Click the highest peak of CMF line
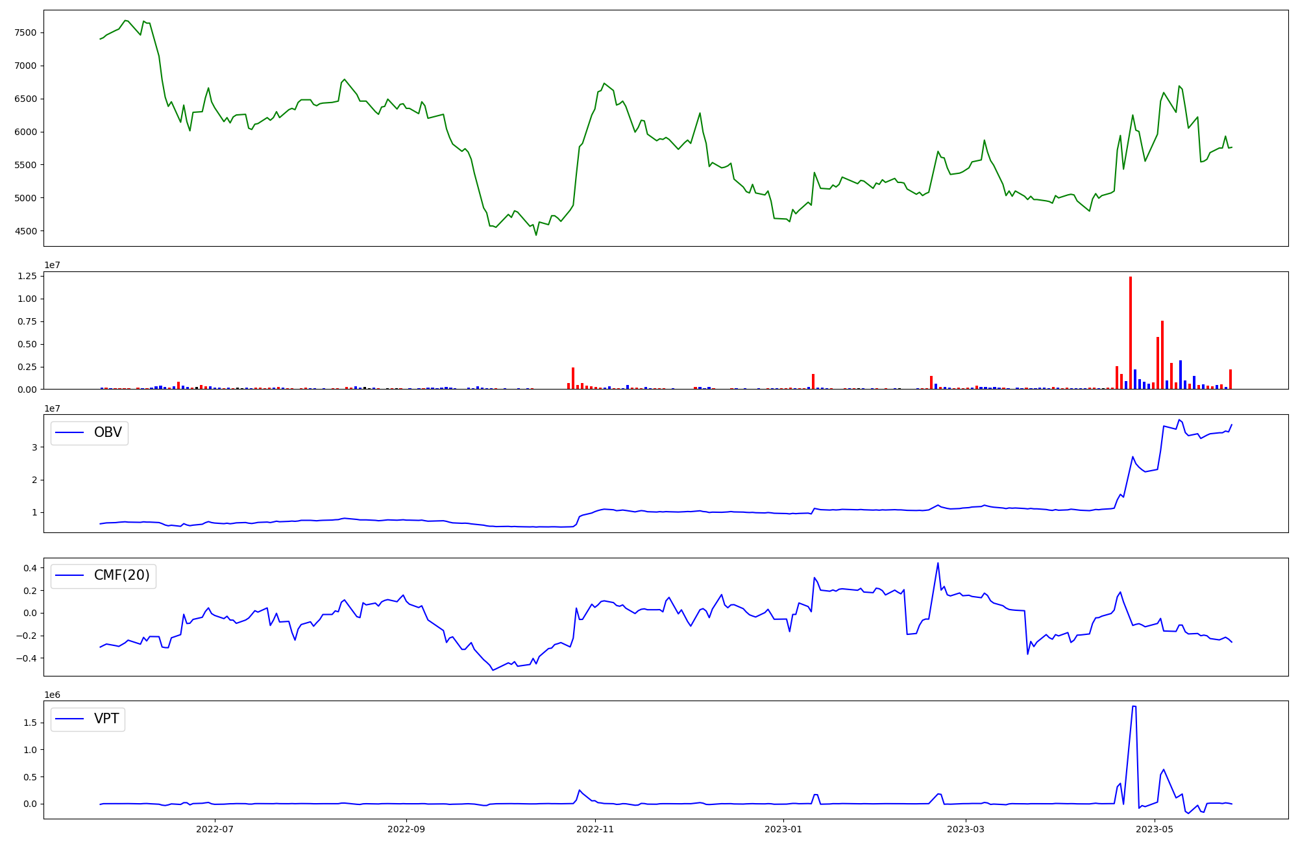Image resolution: width=1298 pixels, height=844 pixels. pyautogui.click(x=938, y=563)
